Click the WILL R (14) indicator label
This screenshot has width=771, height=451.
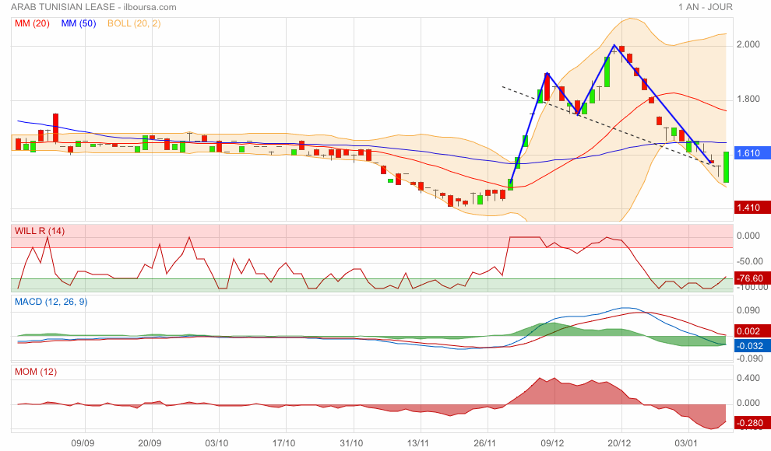pos(40,231)
